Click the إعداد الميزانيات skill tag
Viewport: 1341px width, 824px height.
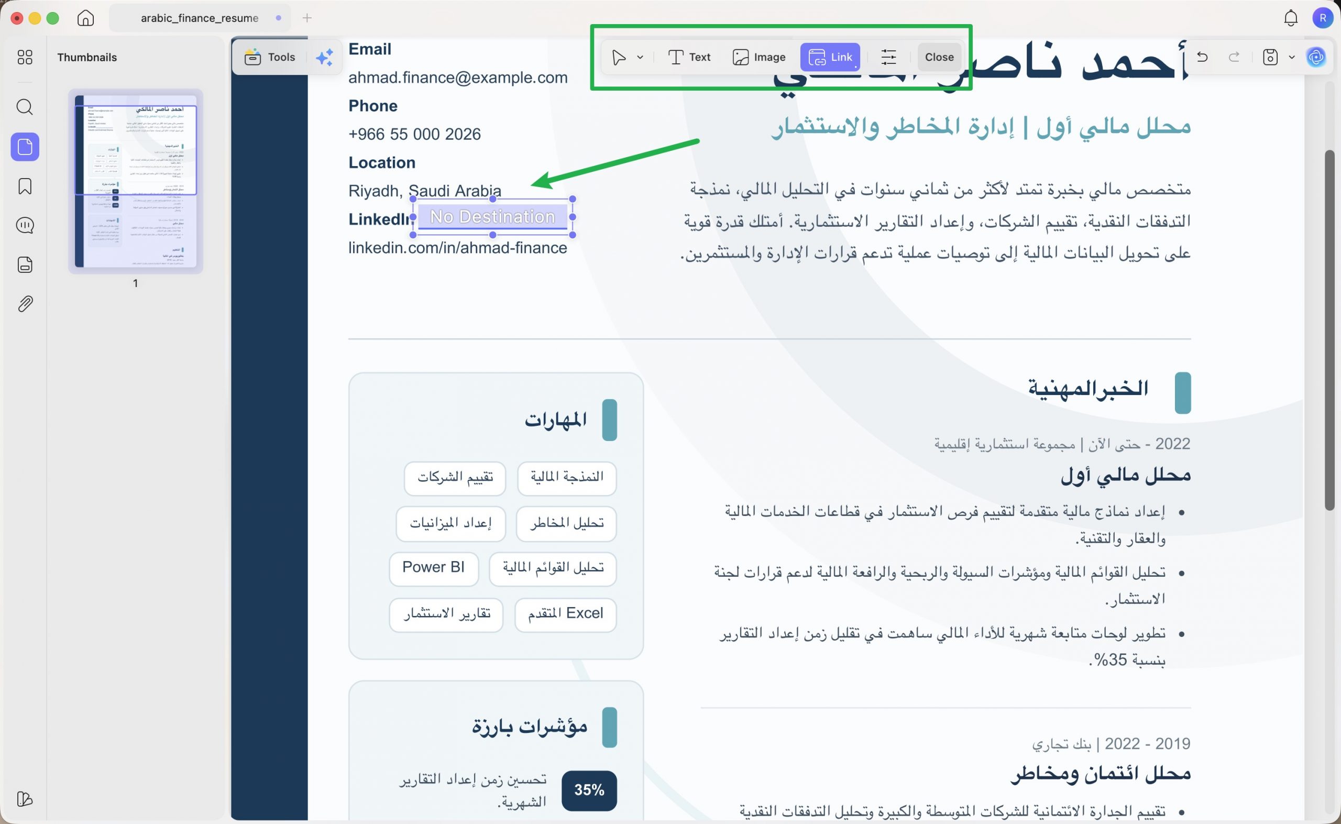coord(450,523)
